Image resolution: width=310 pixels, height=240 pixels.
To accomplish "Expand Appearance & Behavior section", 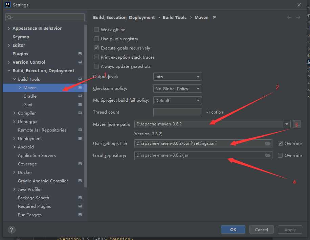I will [x=9, y=28].
